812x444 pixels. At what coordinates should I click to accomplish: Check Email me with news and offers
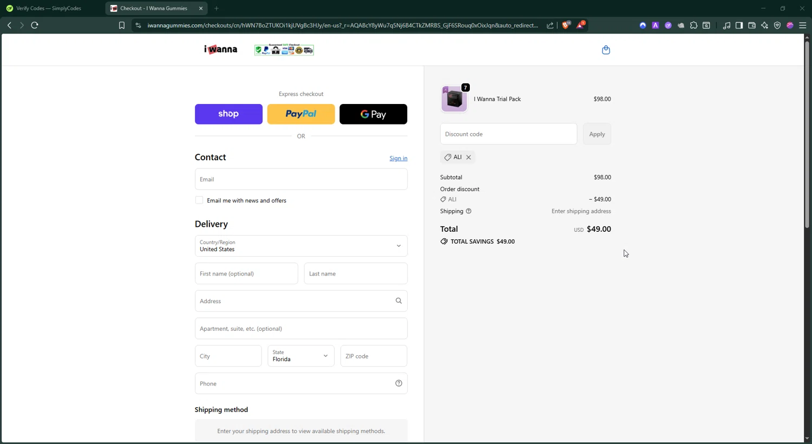point(199,200)
